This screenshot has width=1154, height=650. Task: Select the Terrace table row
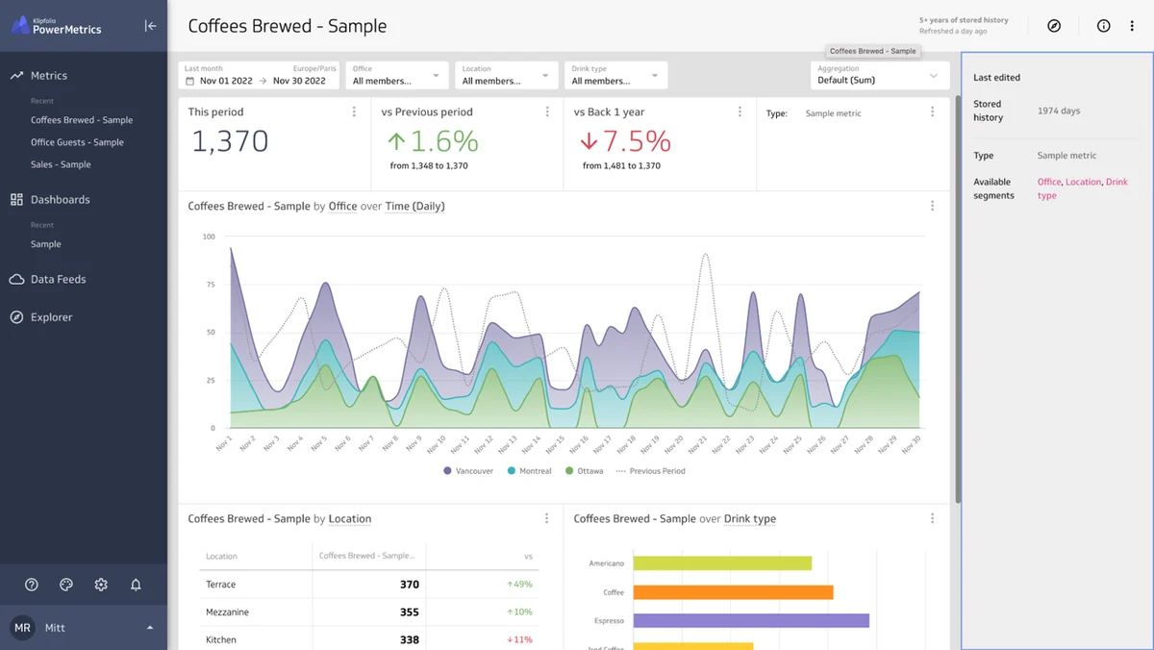(x=369, y=585)
